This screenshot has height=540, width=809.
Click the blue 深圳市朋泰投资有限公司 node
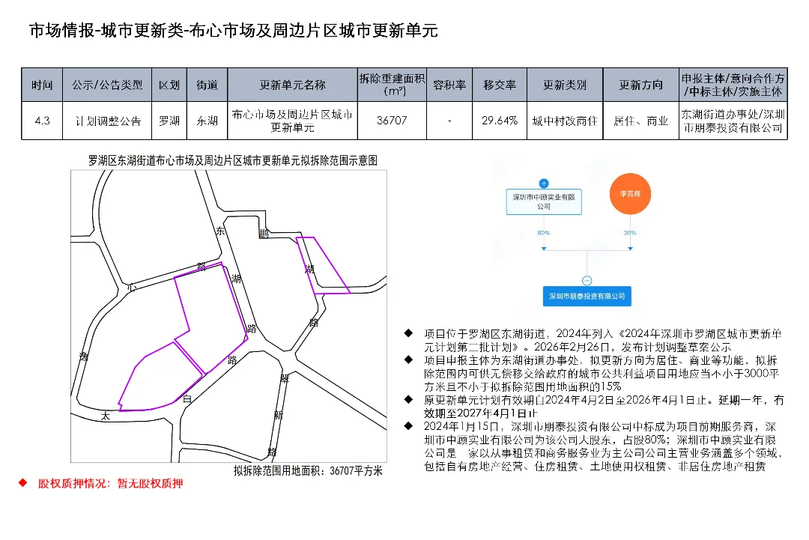tap(587, 296)
